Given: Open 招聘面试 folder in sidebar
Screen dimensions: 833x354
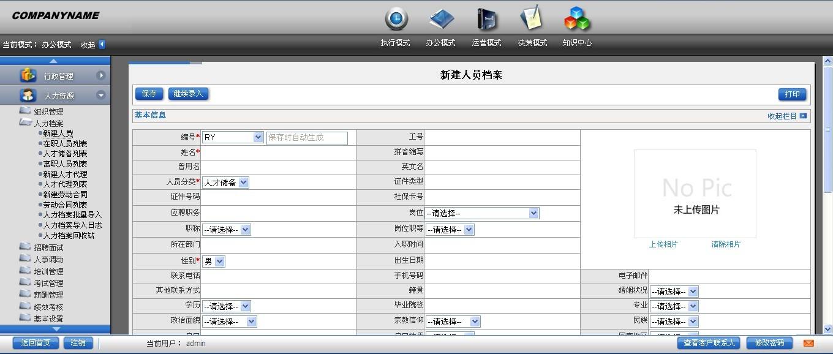Looking at the screenshot, I should pos(48,247).
